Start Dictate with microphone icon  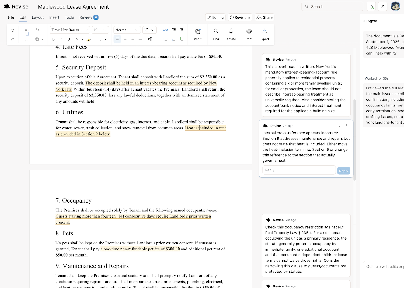231,34
